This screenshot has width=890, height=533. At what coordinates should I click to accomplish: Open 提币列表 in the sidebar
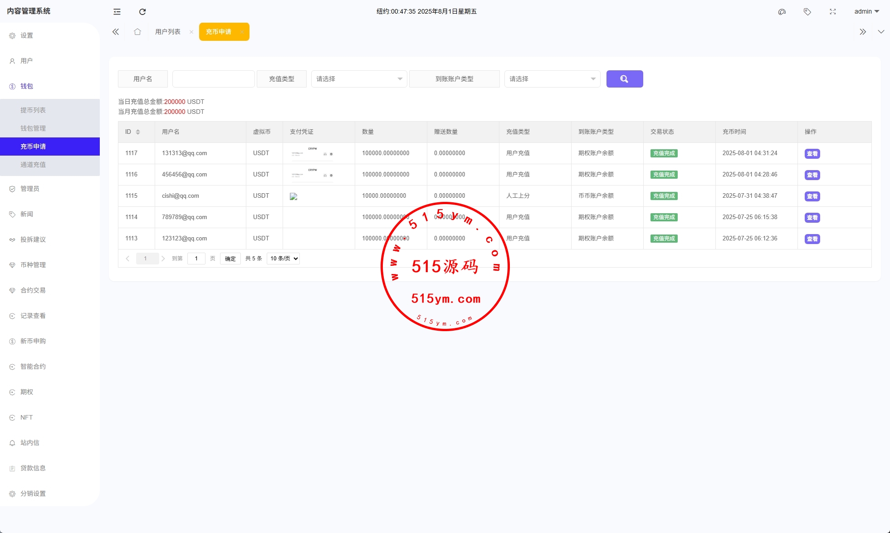[33, 110]
